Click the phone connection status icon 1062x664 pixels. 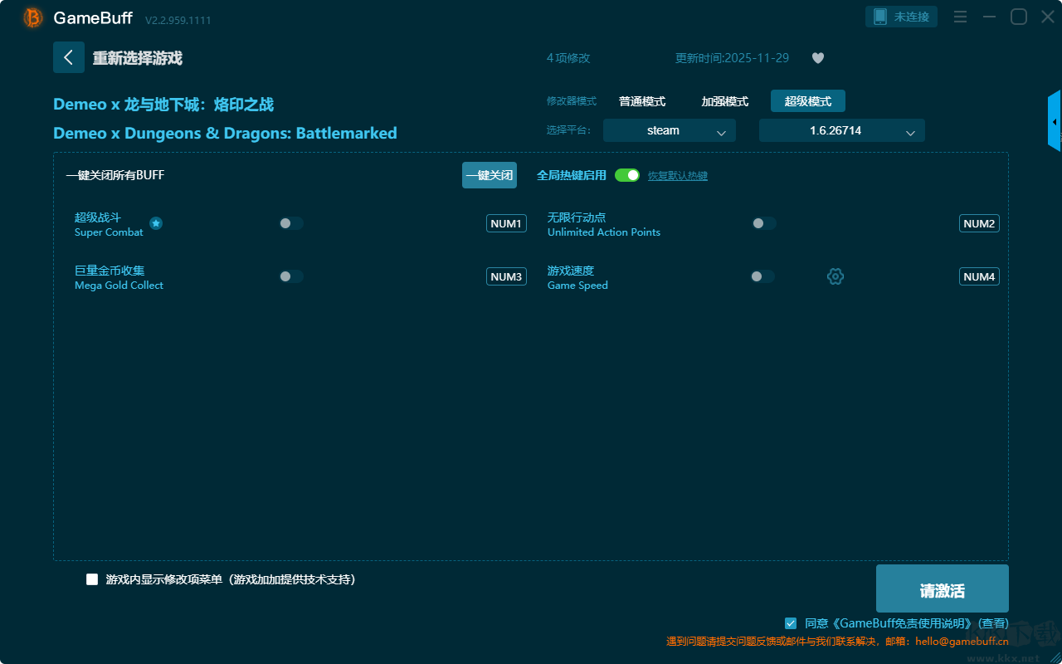click(880, 17)
